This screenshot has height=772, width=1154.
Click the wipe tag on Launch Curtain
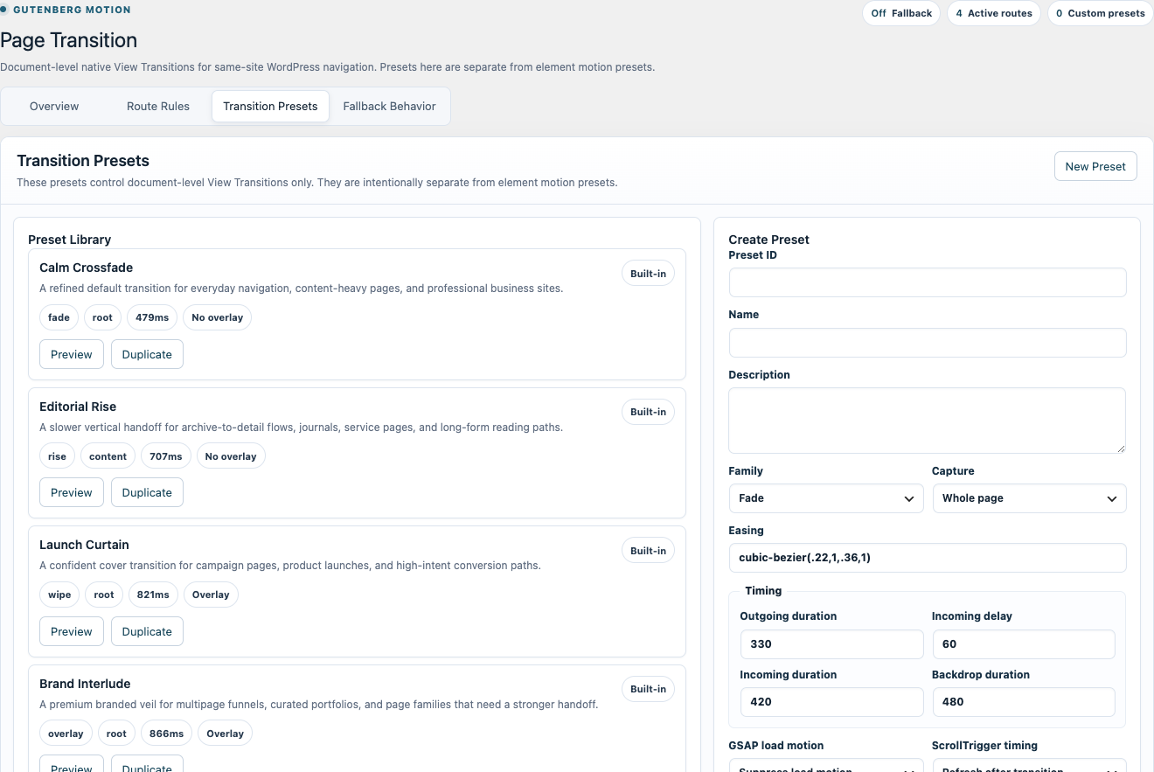point(59,595)
